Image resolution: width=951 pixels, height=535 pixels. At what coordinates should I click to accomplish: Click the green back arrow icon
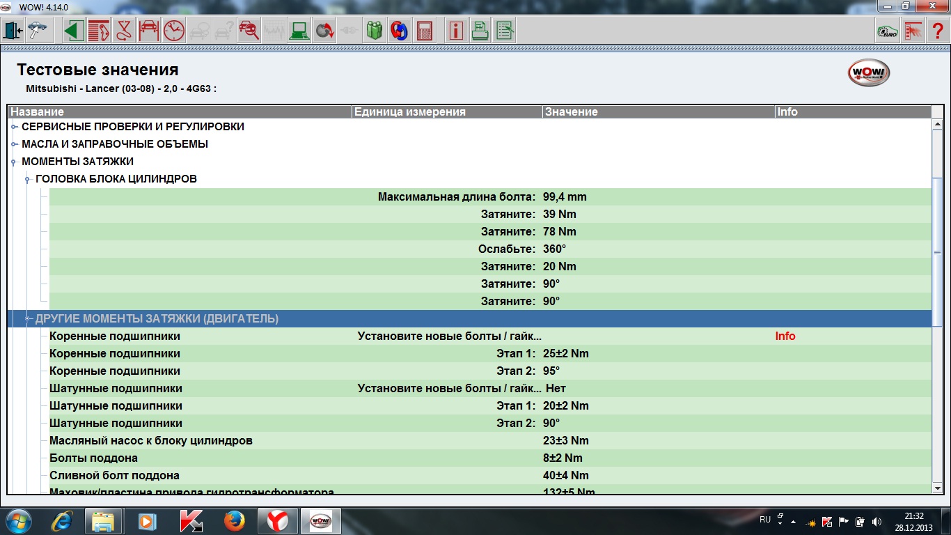[x=74, y=31]
